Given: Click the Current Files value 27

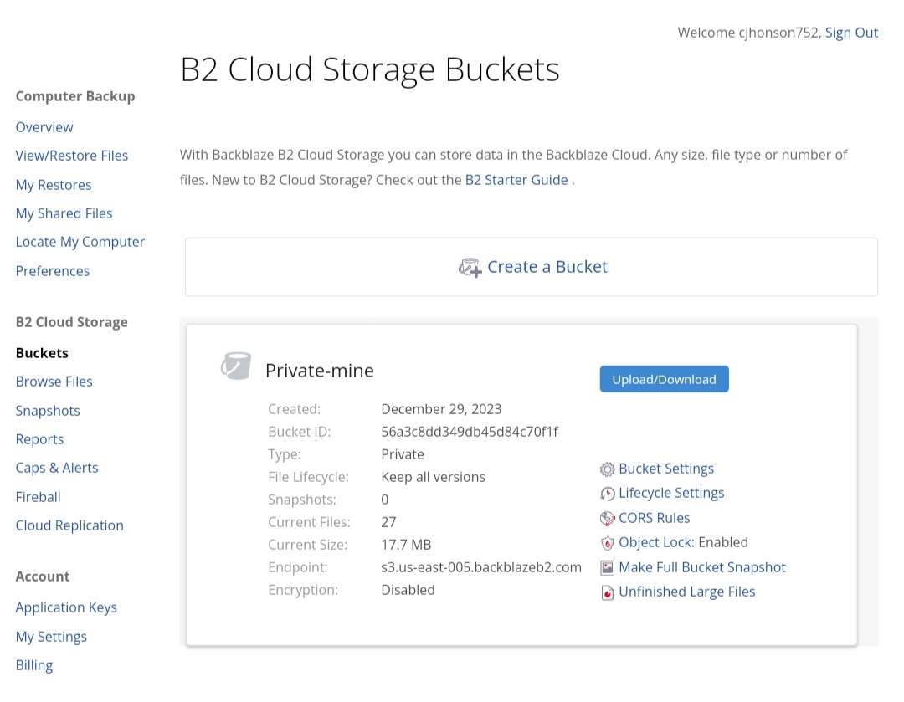Looking at the screenshot, I should (388, 522).
